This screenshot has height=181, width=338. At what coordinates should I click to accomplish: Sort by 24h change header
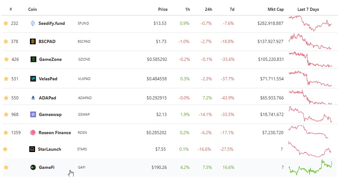pyautogui.click(x=208, y=9)
